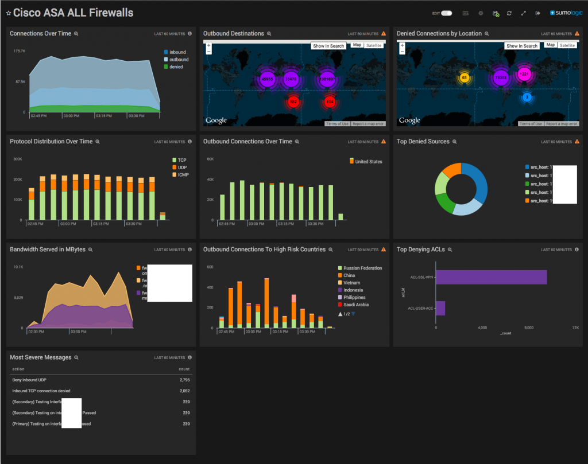Toggle inbound series in Connections legend
Viewport: 588px width, 464px height.
[175, 52]
